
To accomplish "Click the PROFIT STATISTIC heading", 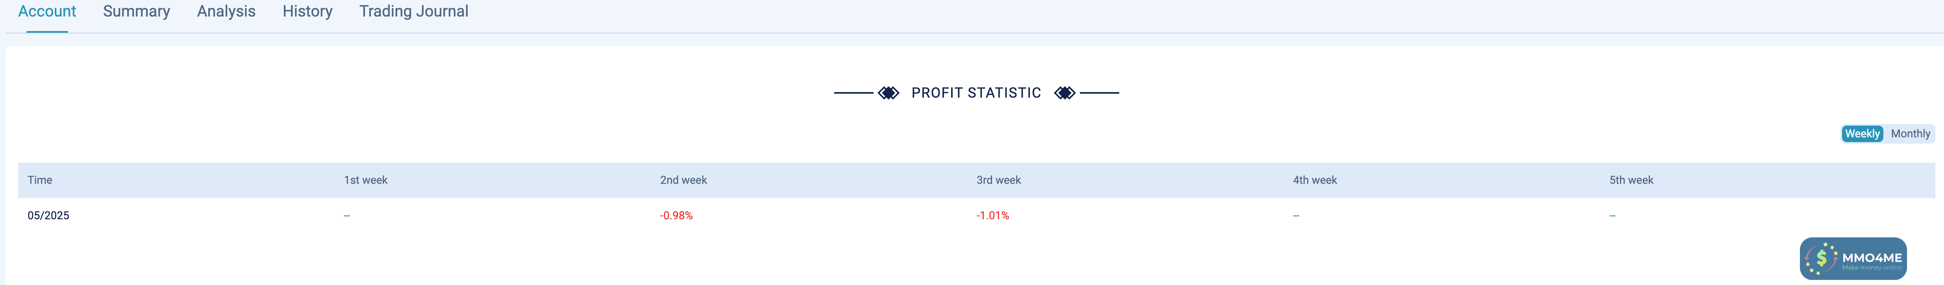I will [x=976, y=93].
